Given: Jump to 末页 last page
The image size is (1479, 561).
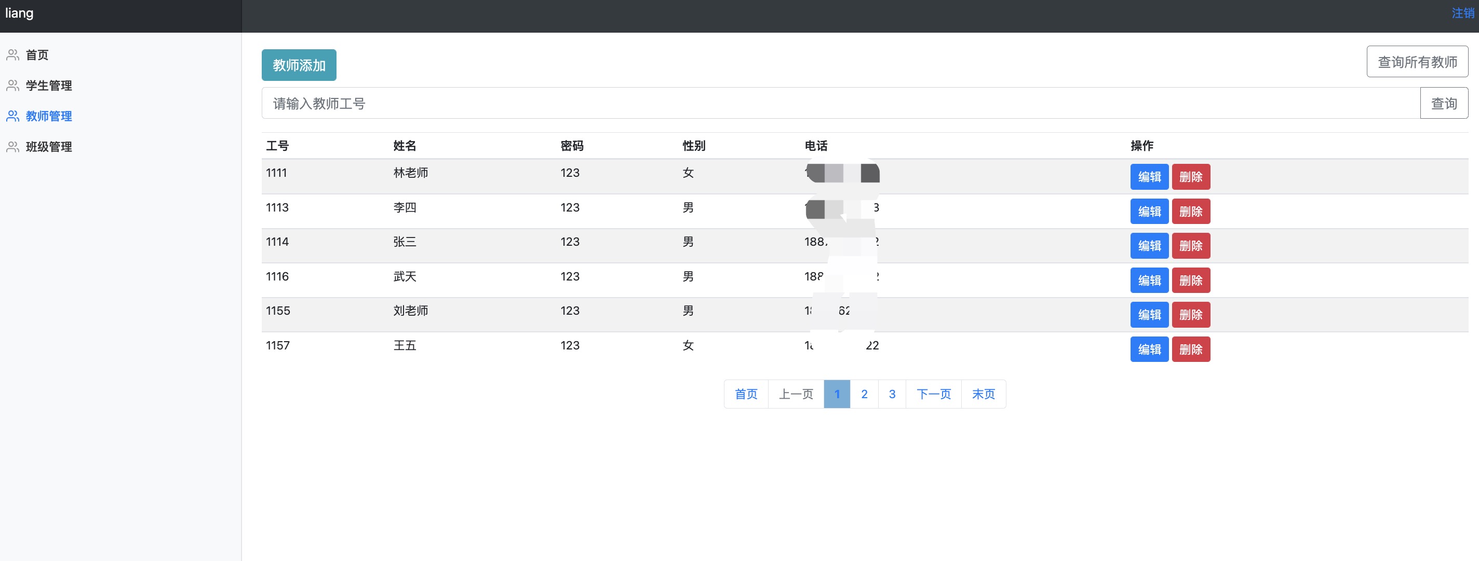Looking at the screenshot, I should coord(984,394).
